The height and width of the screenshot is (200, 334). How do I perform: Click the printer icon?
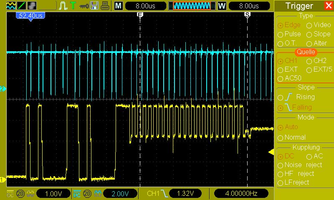pos(105,6)
